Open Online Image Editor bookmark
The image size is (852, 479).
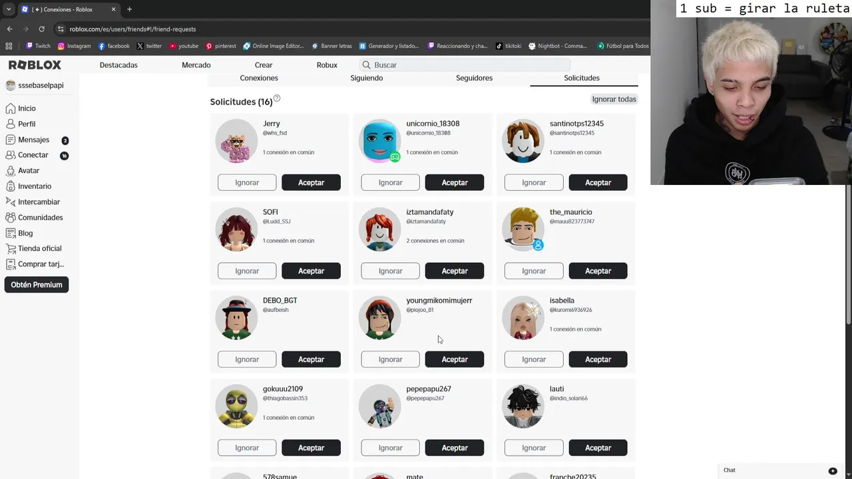273,46
